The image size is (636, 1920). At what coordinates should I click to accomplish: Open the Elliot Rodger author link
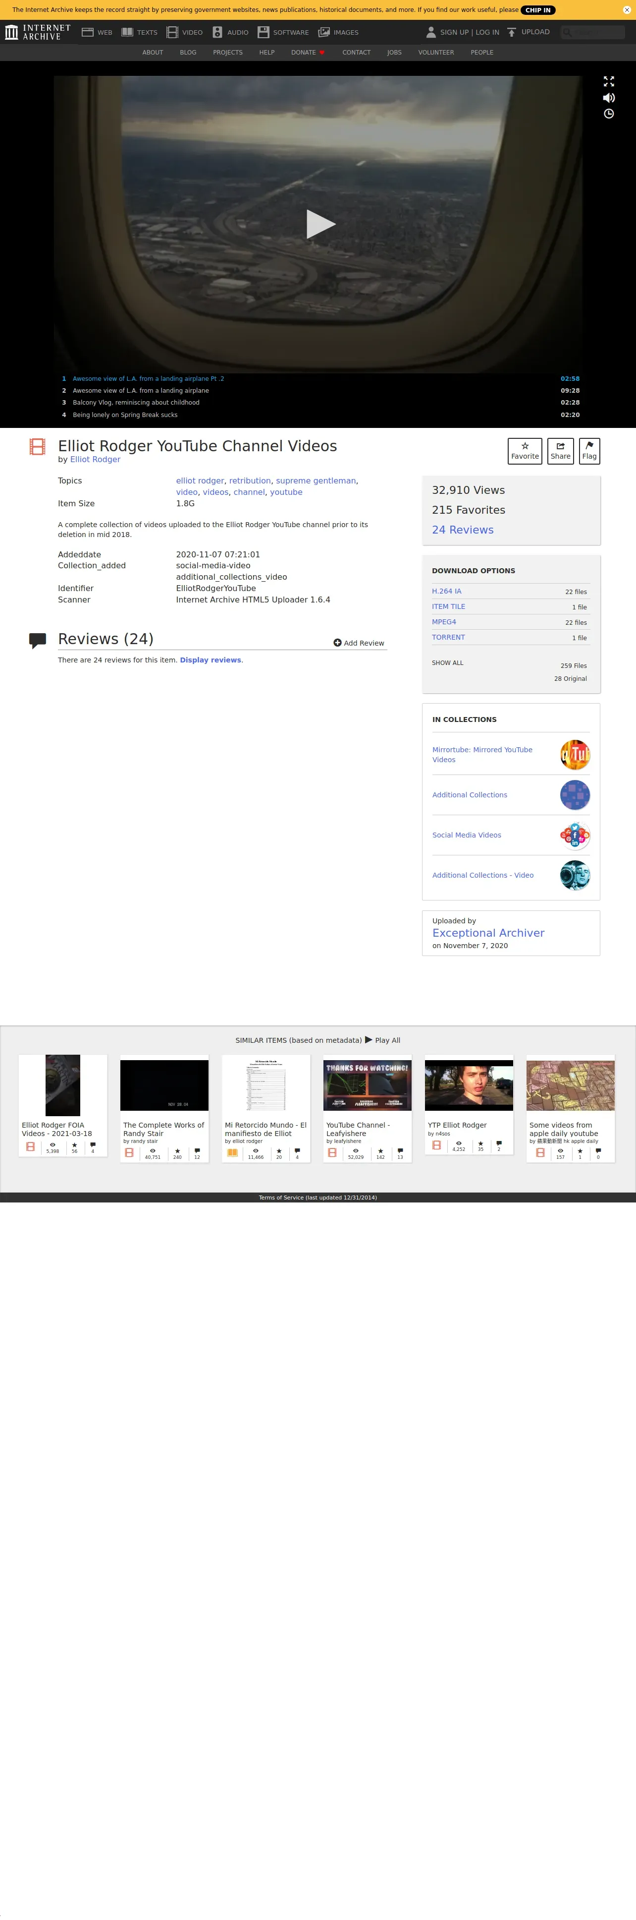pyautogui.click(x=95, y=459)
